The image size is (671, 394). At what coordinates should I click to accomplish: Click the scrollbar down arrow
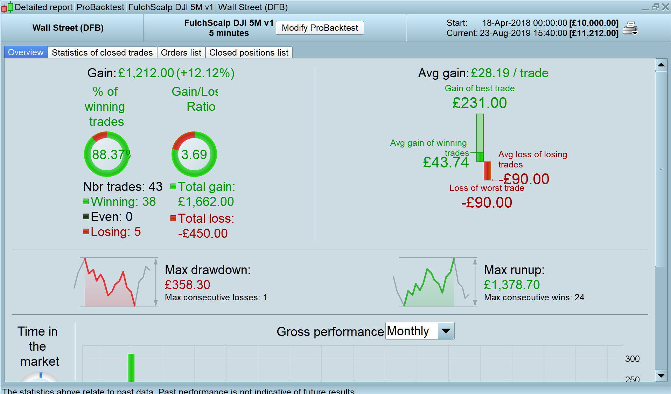coord(661,376)
